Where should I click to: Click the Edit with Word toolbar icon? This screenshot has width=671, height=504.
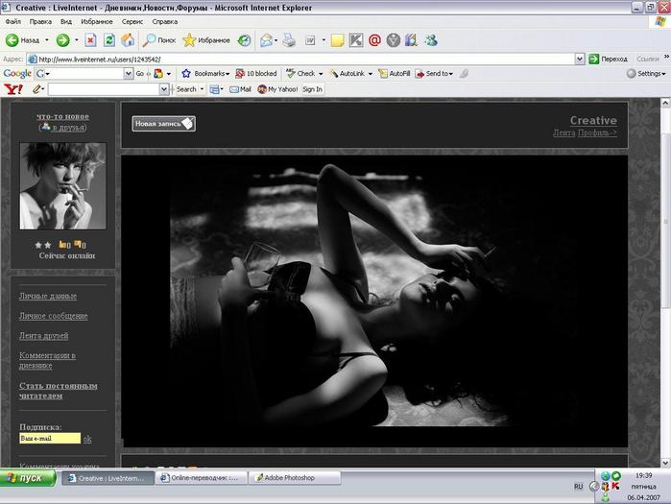310,40
